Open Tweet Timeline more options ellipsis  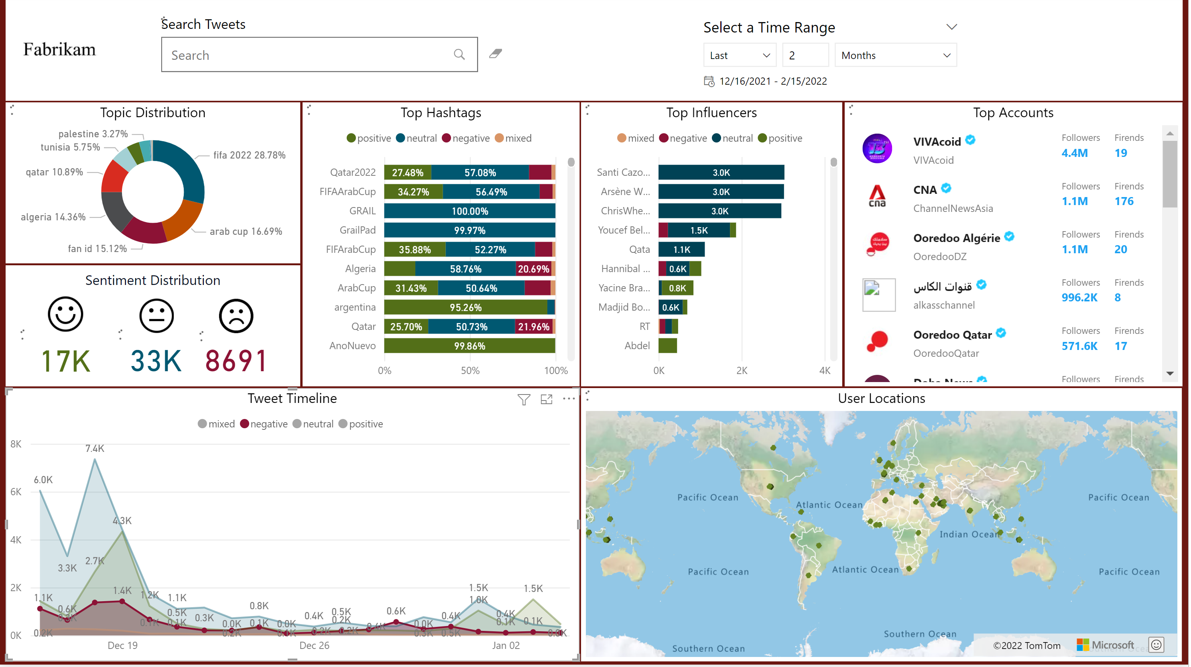coord(569,399)
